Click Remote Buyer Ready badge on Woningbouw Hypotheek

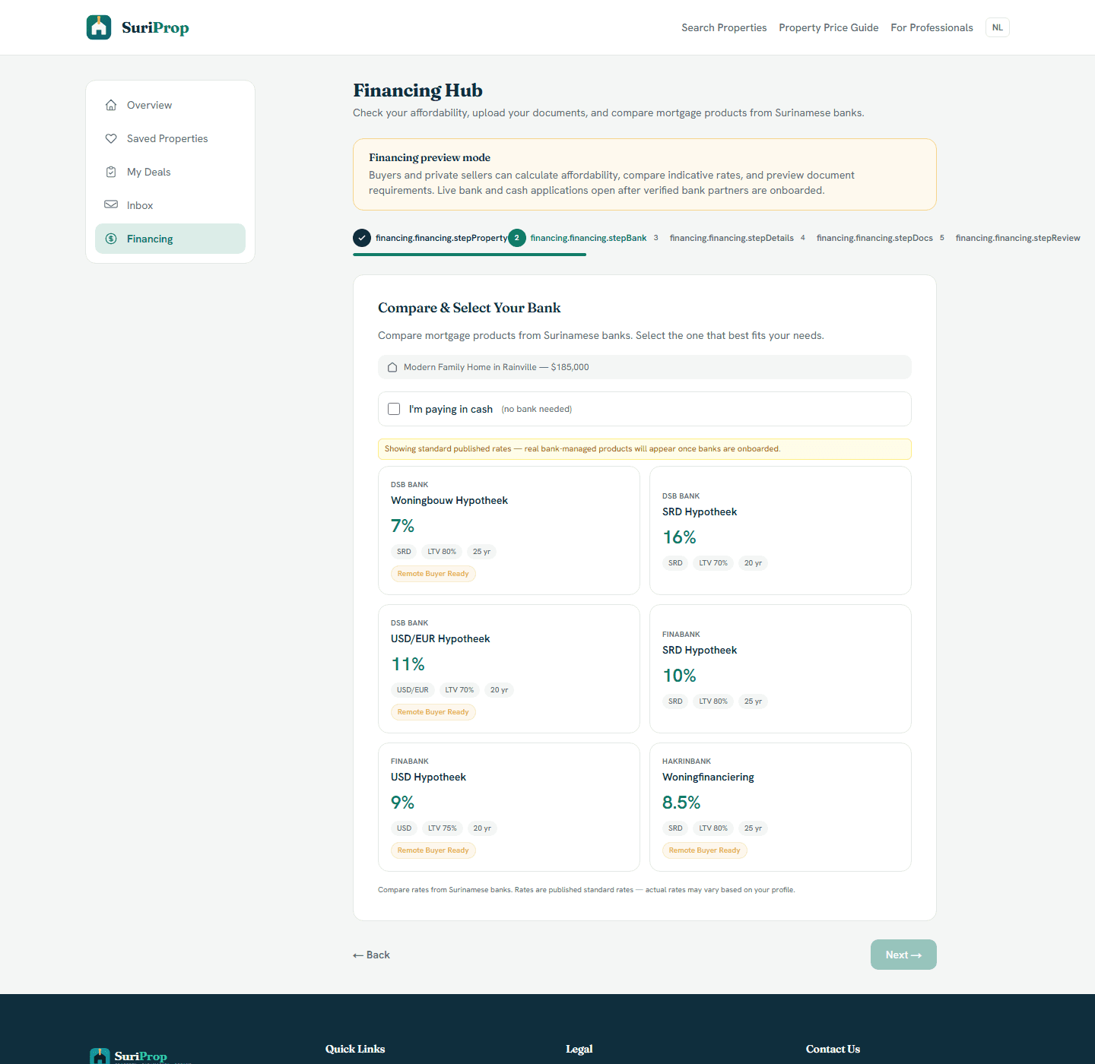[433, 574]
